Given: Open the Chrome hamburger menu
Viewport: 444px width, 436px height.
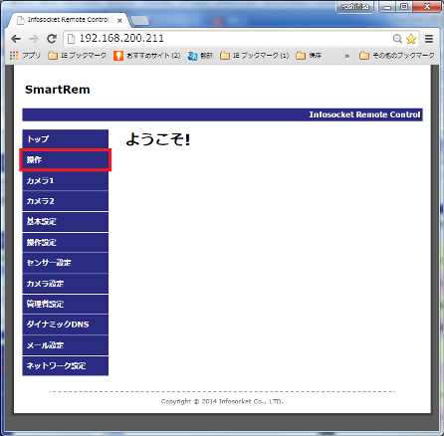Looking at the screenshot, I should (429, 39).
